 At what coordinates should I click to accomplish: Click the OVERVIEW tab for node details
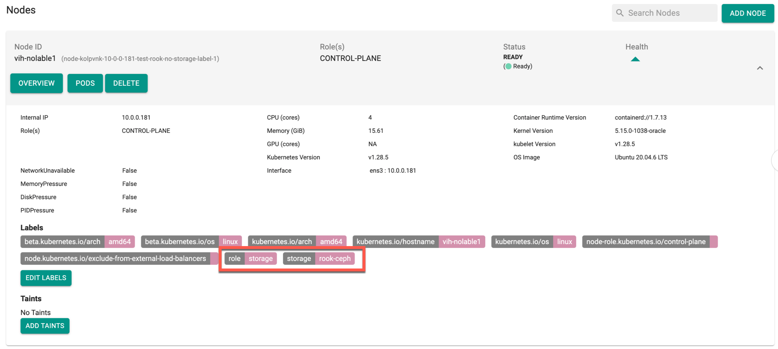coord(37,83)
